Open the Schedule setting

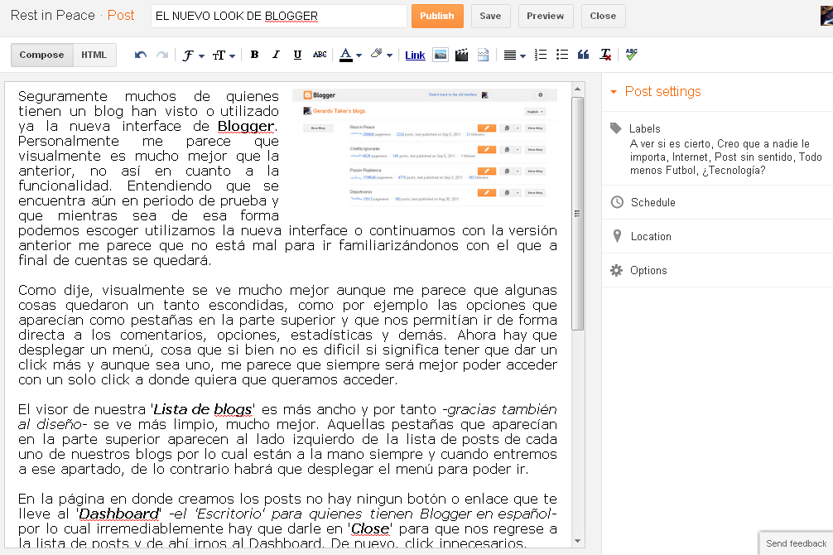653,203
